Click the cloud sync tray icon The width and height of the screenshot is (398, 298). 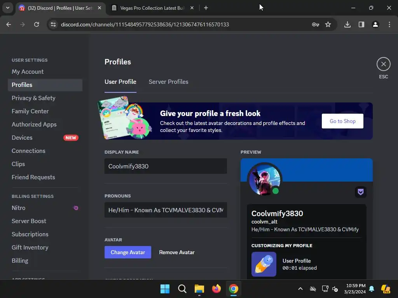pos(313,289)
